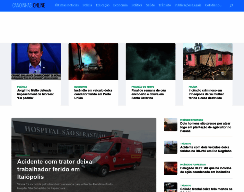244x192 pixels.
Task: Read the BR-280 Rio Negrinho accident story
Action: point(205,149)
